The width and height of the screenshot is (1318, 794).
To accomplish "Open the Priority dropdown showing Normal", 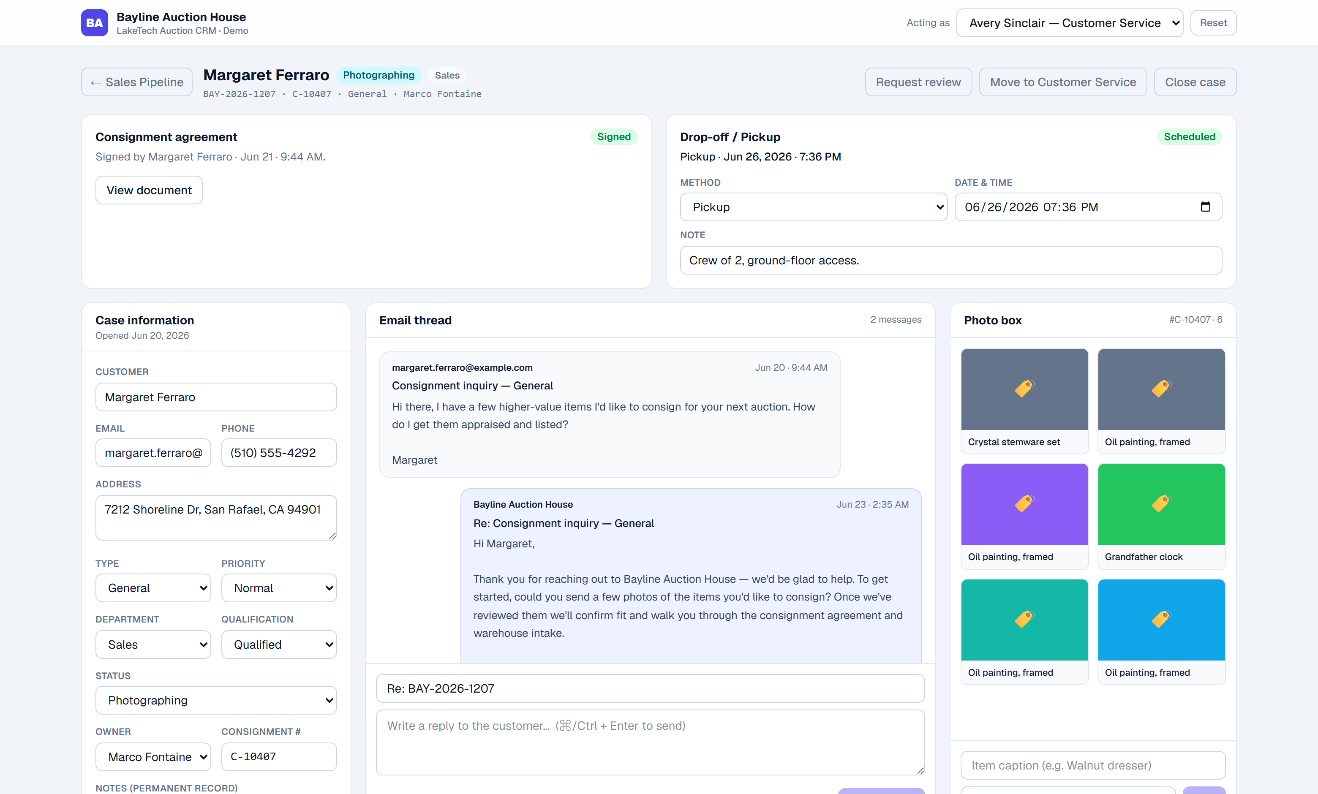I will click(279, 587).
